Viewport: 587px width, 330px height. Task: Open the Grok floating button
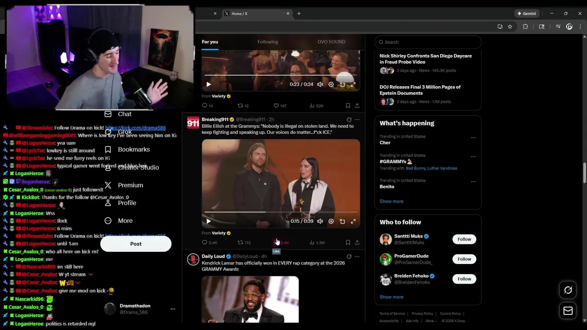click(x=568, y=290)
